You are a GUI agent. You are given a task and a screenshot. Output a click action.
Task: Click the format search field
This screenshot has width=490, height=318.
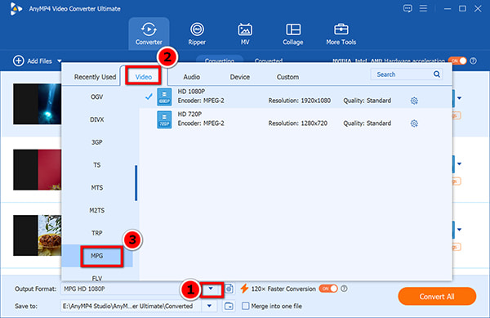pos(406,74)
